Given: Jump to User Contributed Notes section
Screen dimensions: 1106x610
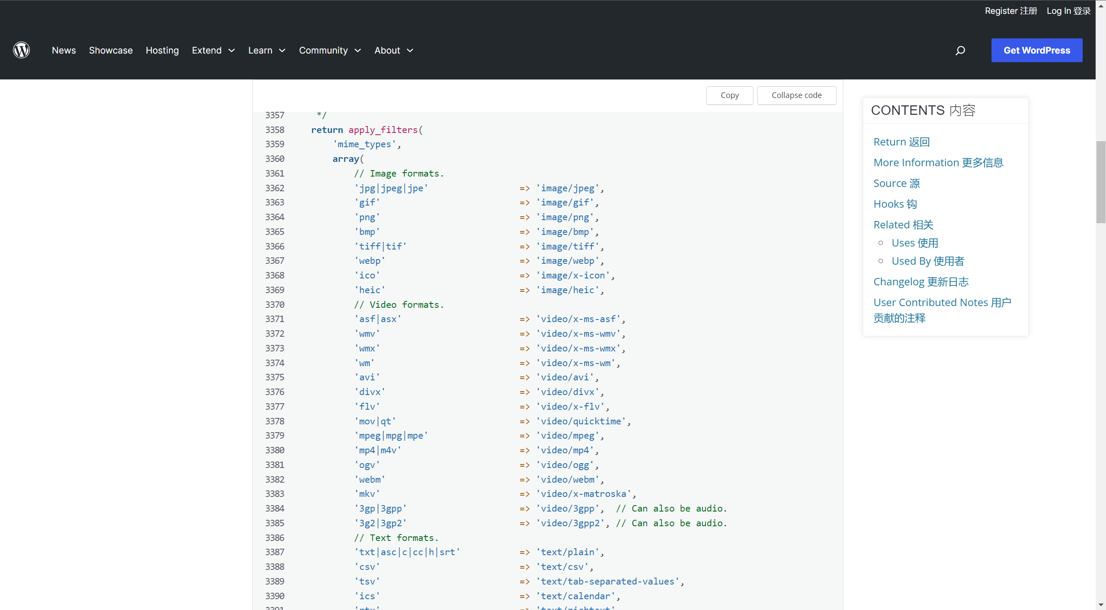Looking at the screenshot, I should tap(942, 310).
